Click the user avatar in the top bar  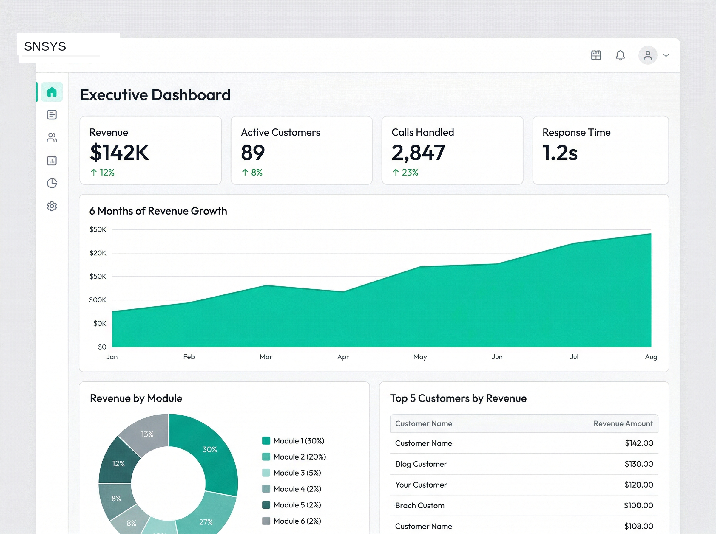point(647,55)
